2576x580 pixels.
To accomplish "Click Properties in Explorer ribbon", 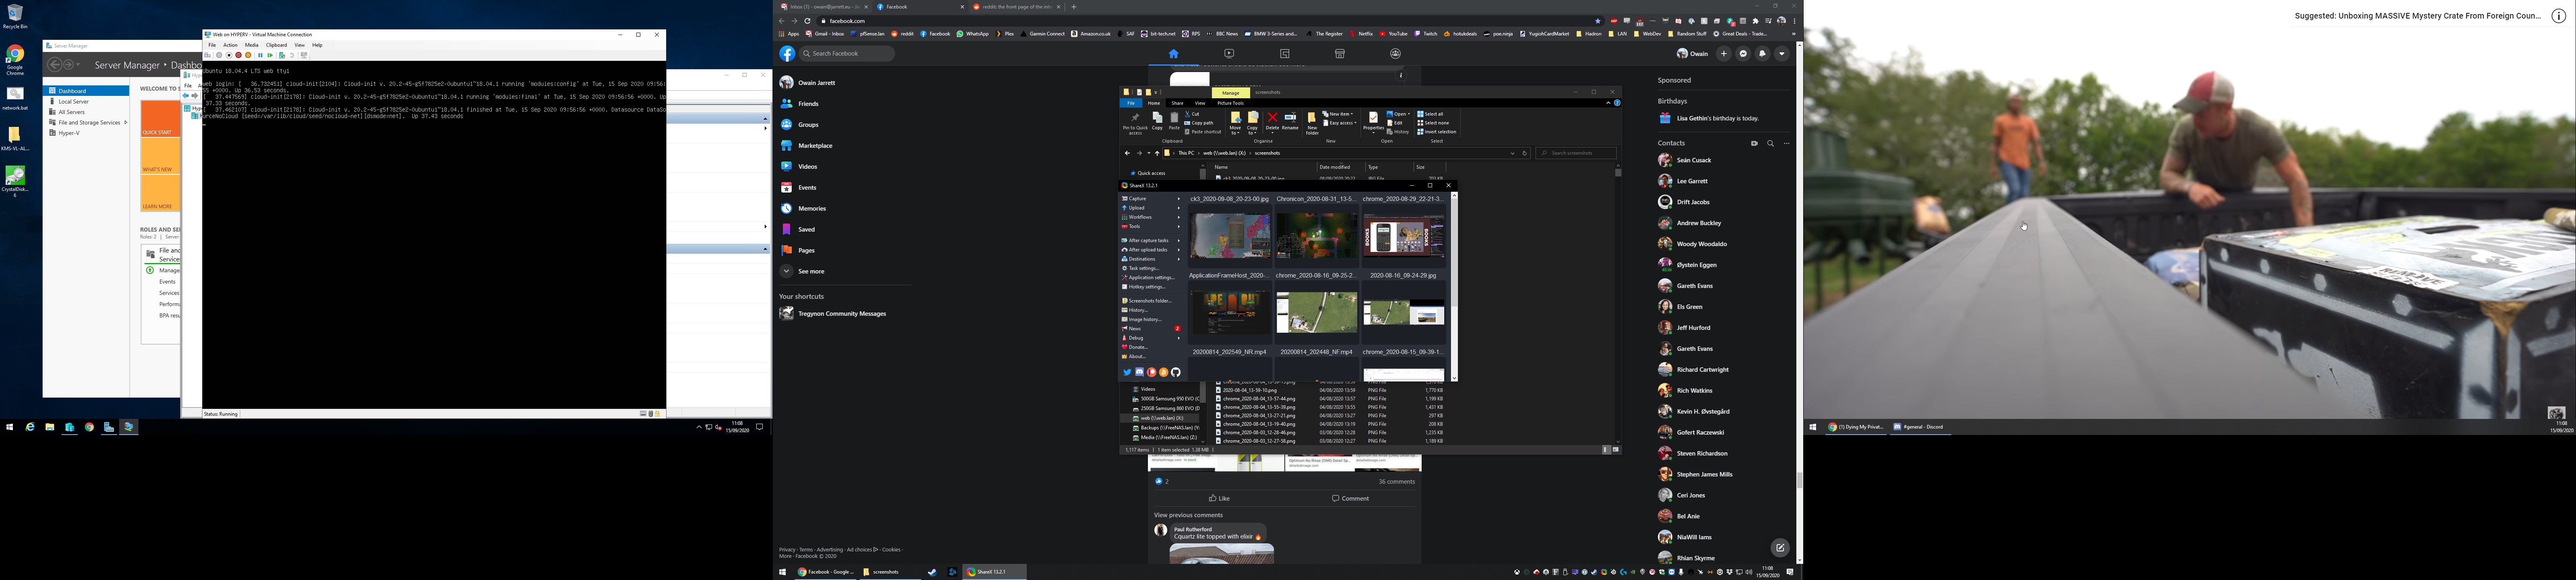I will coord(1374,123).
